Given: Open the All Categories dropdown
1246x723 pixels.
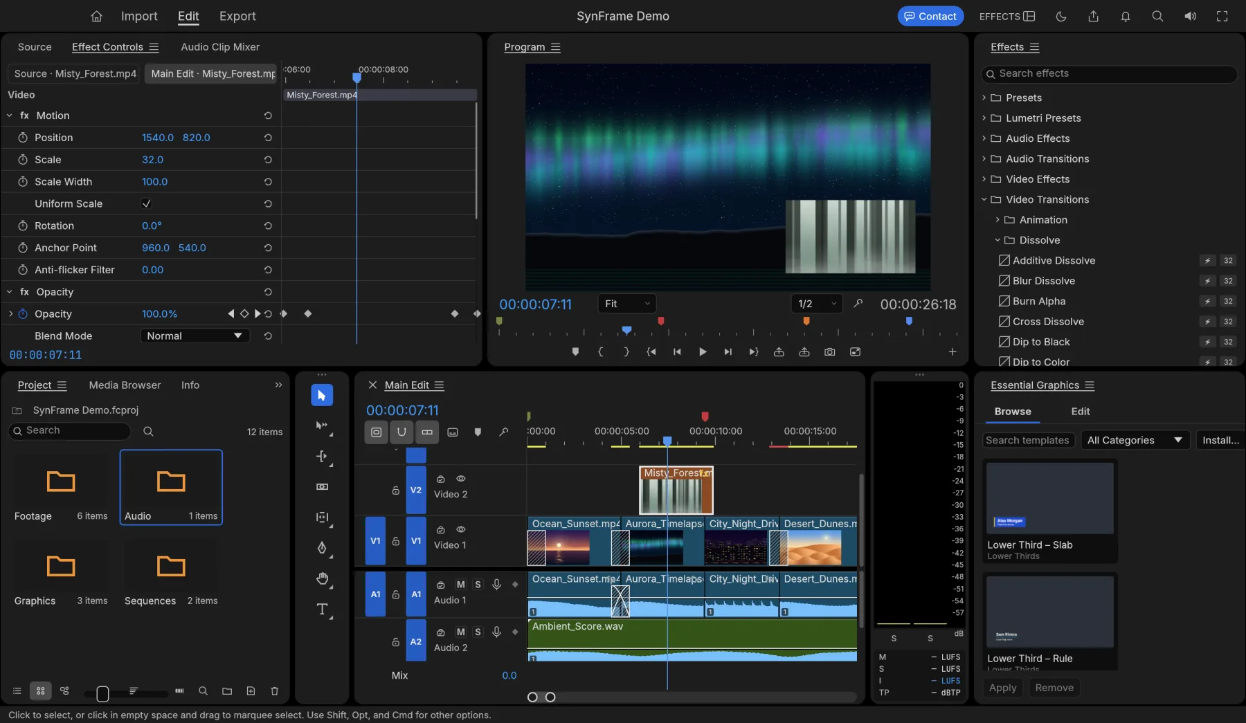Looking at the screenshot, I should 1135,440.
